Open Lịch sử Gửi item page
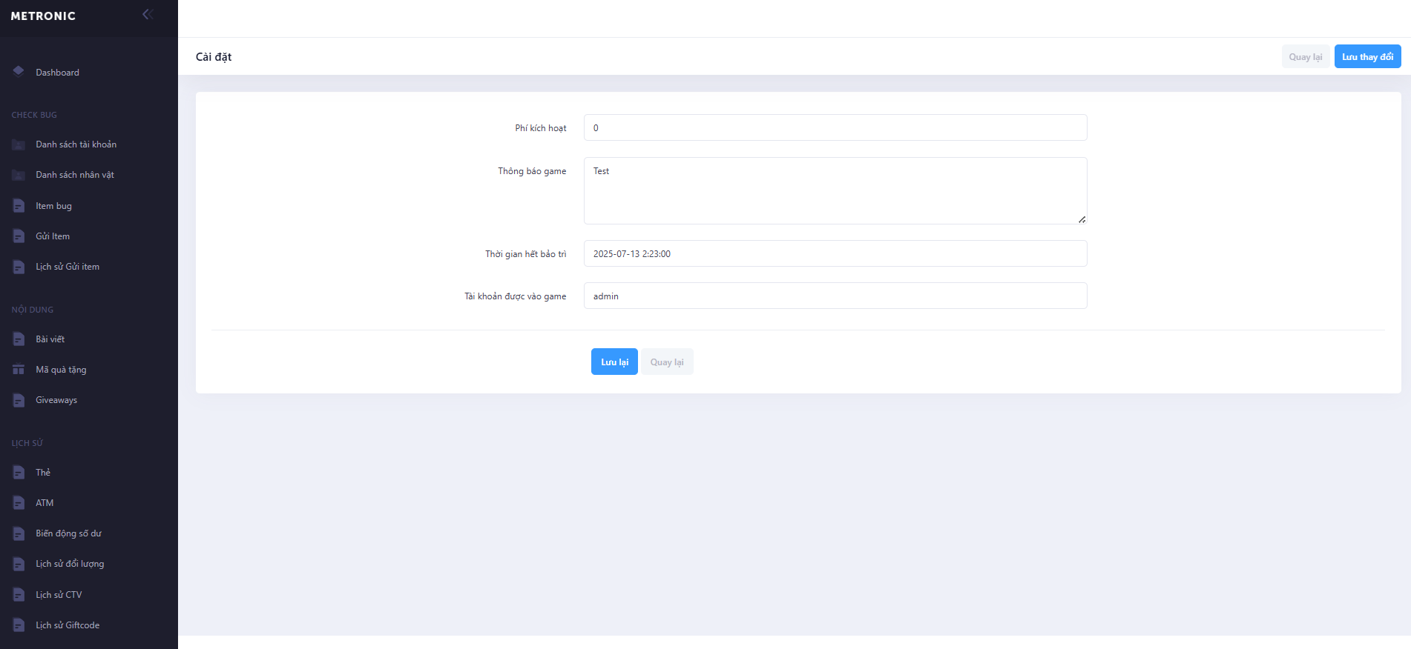The image size is (1411, 649). coord(68,267)
